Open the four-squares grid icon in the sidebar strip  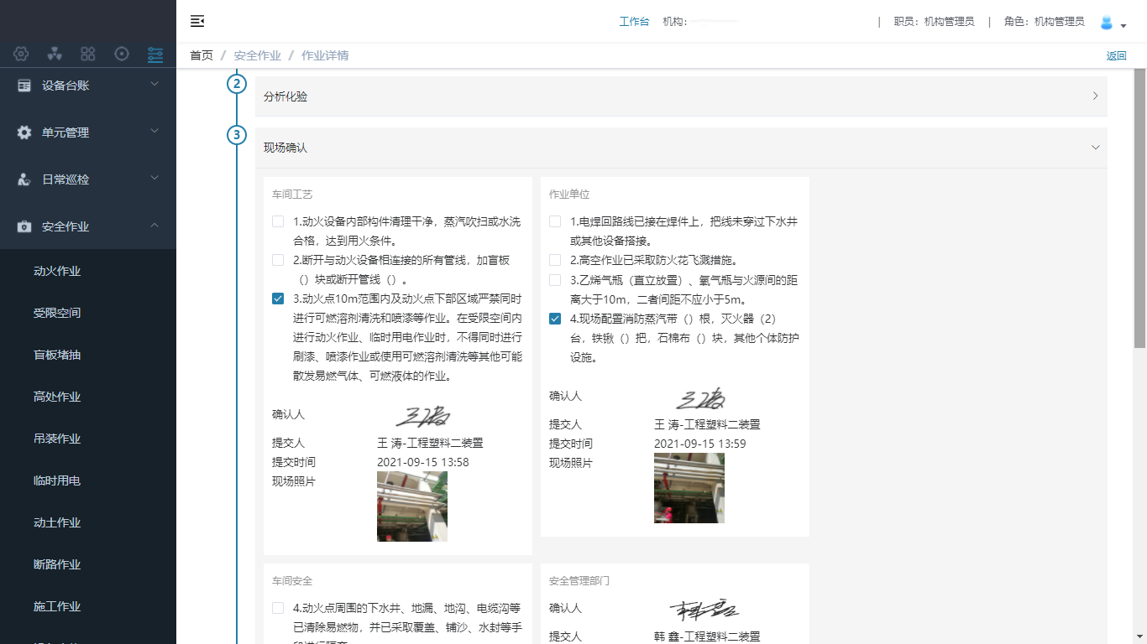88,55
